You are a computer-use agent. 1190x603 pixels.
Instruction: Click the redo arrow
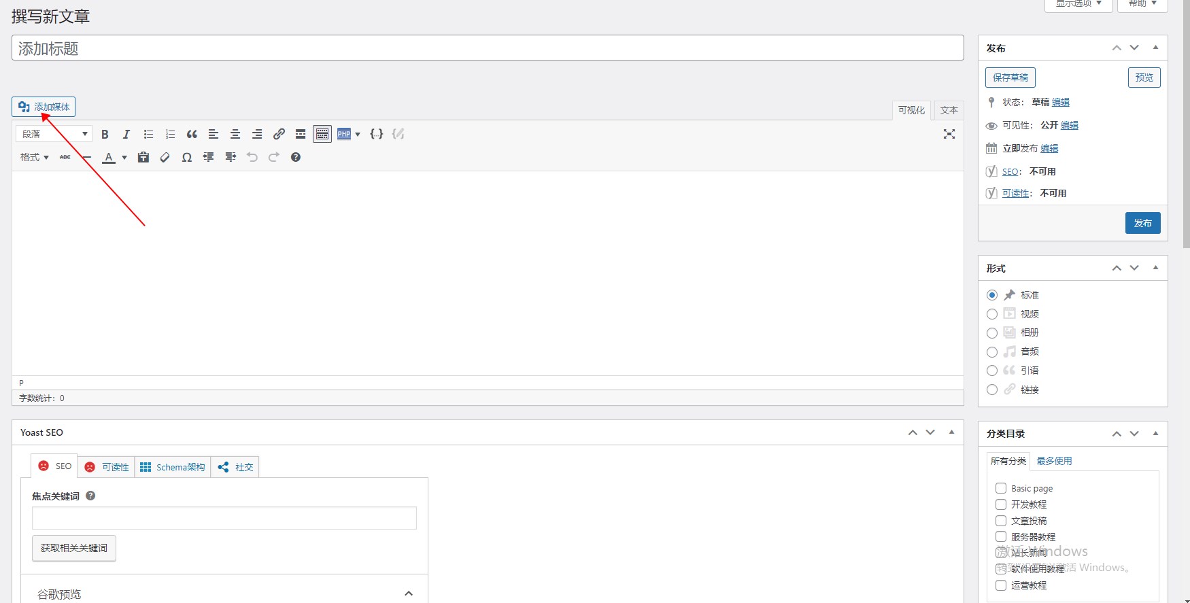coord(274,157)
